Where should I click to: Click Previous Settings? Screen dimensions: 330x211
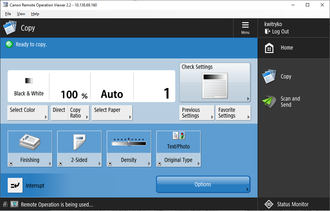tap(196, 113)
